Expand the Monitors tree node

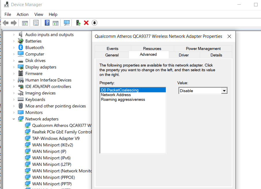pos(14,113)
